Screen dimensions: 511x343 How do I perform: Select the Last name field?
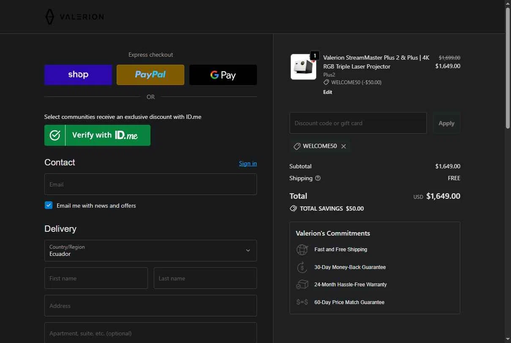click(205, 278)
